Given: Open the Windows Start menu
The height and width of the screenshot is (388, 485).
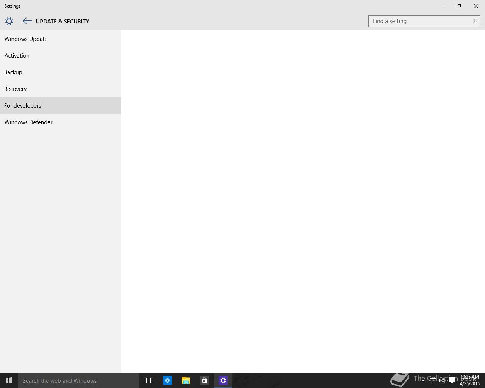Looking at the screenshot, I should coord(9,380).
